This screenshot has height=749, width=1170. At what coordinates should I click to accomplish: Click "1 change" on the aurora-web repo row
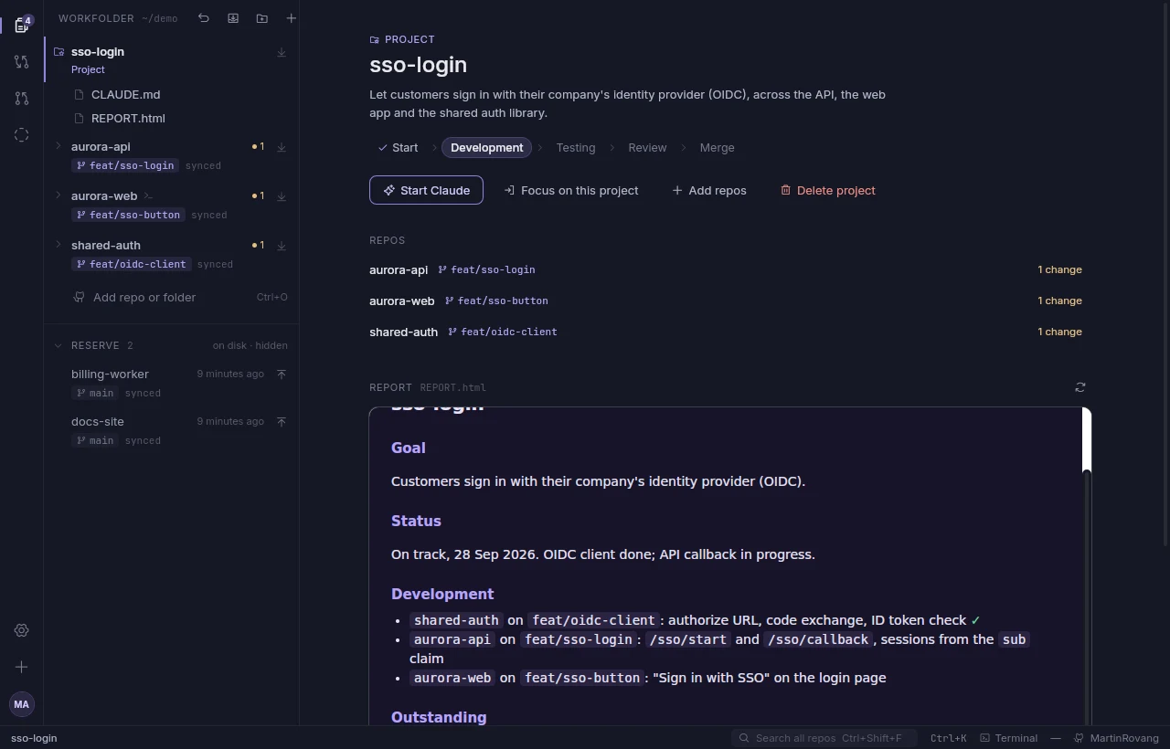point(1059,301)
